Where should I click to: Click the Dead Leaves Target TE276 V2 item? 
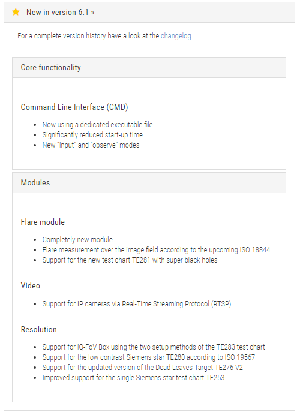coord(142,368)
